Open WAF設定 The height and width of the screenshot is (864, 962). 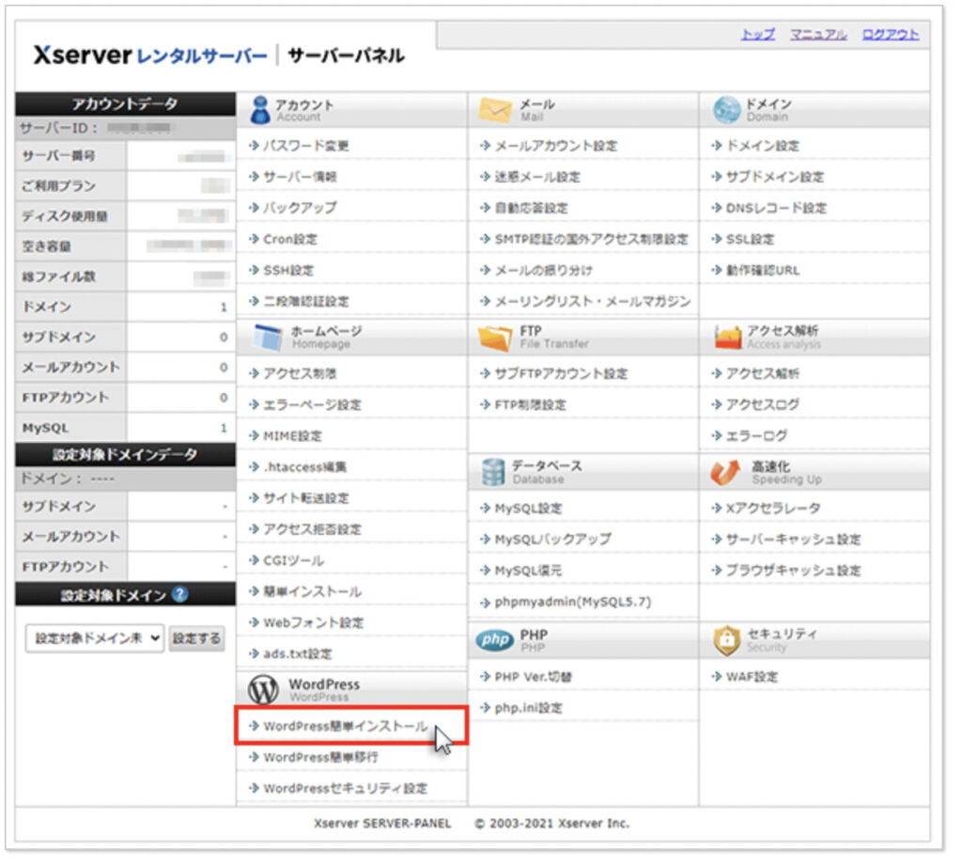752,677
